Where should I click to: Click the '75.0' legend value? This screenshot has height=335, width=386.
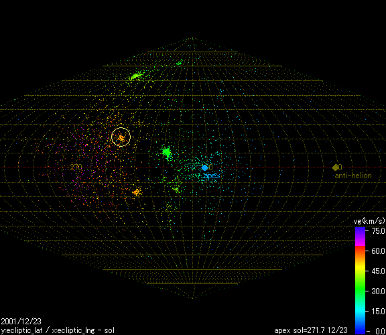[x=378, y=231]
